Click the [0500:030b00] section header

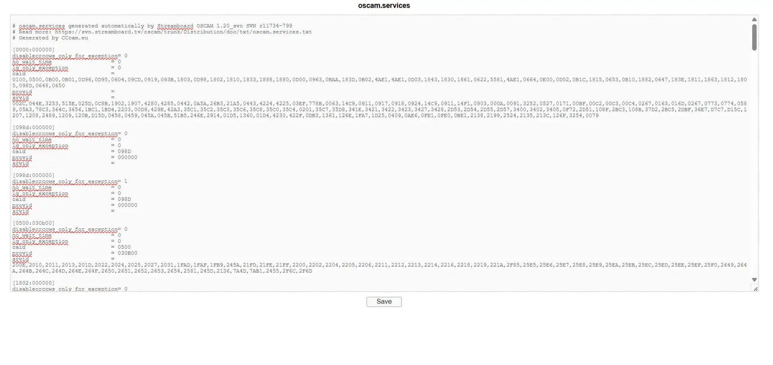tap(33, 223)
